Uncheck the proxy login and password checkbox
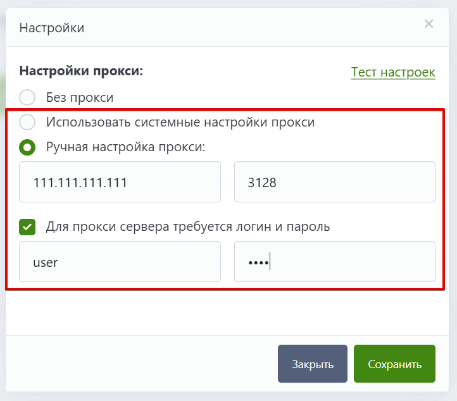This screenshot has width=457, height=401. [x=27, y=227]
